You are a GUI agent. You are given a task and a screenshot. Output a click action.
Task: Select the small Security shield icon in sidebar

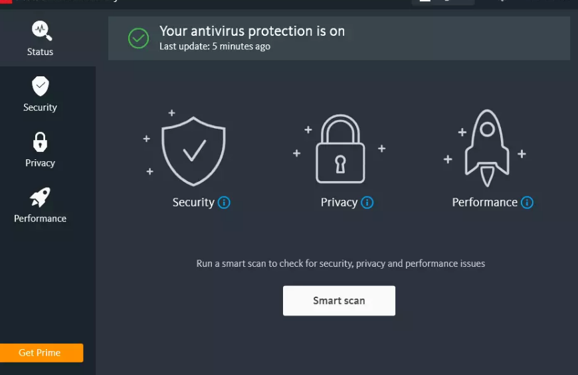(41, 86)
